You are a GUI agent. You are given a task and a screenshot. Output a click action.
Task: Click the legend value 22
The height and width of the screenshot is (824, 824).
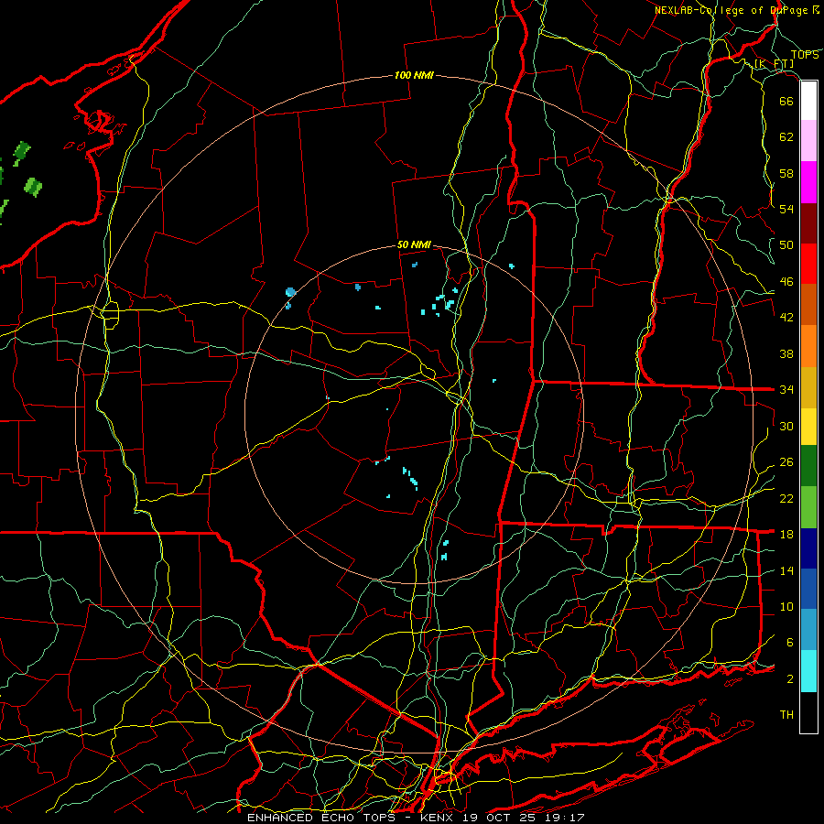coord(786,498)
